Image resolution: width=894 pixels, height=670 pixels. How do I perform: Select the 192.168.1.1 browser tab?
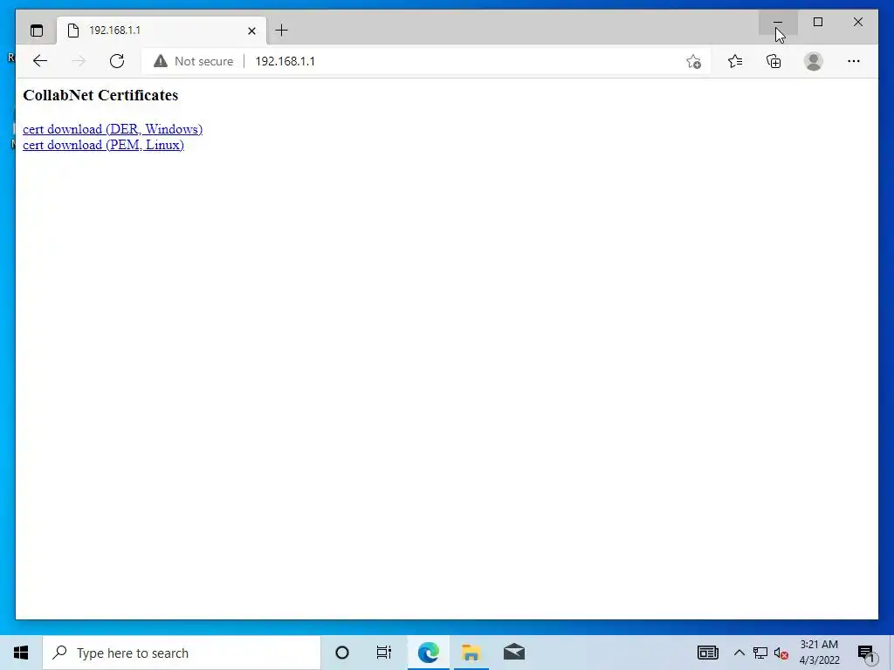[162, 31]
